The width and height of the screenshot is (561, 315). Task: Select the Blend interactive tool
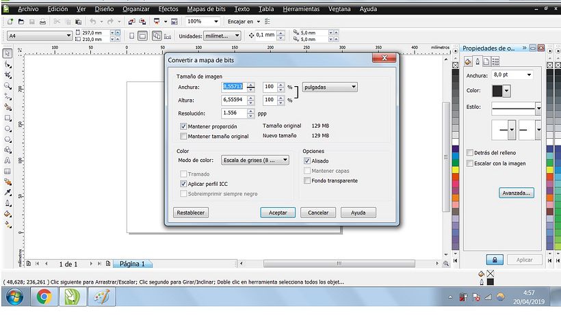(x=7, y=182)
